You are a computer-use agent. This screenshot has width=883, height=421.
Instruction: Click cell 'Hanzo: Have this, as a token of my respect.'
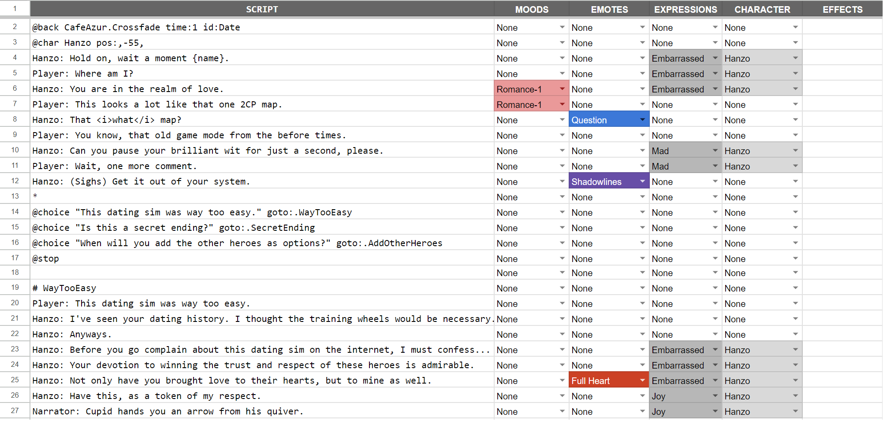tap(262, 396)
